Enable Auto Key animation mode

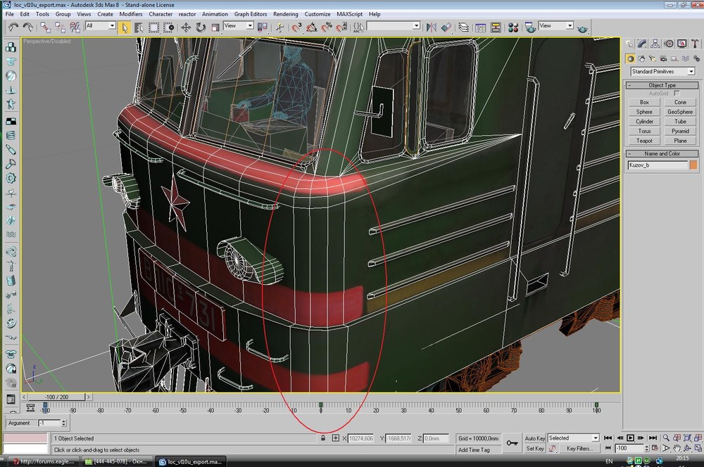tap(535, 438)
